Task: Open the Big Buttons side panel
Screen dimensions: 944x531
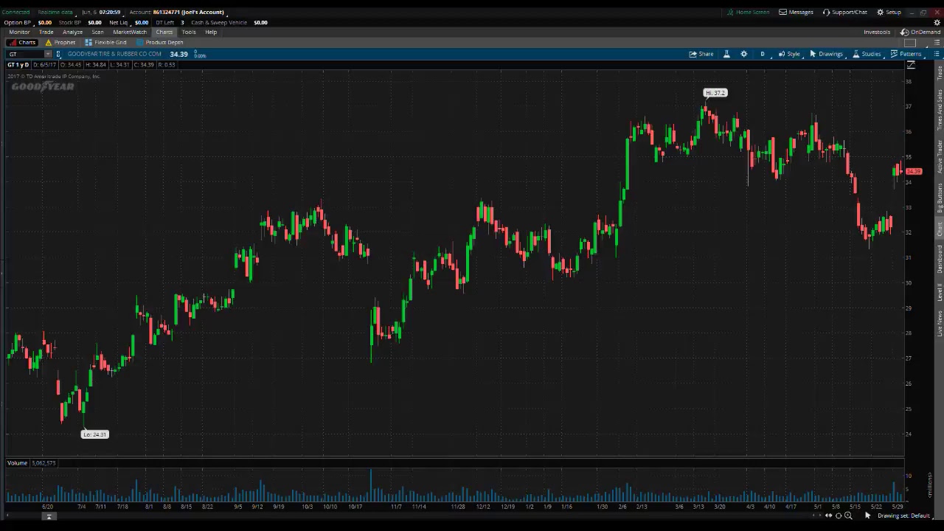Action: coord(940,198)
